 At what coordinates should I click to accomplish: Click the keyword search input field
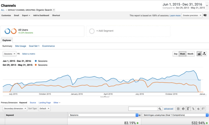point(143,109)
